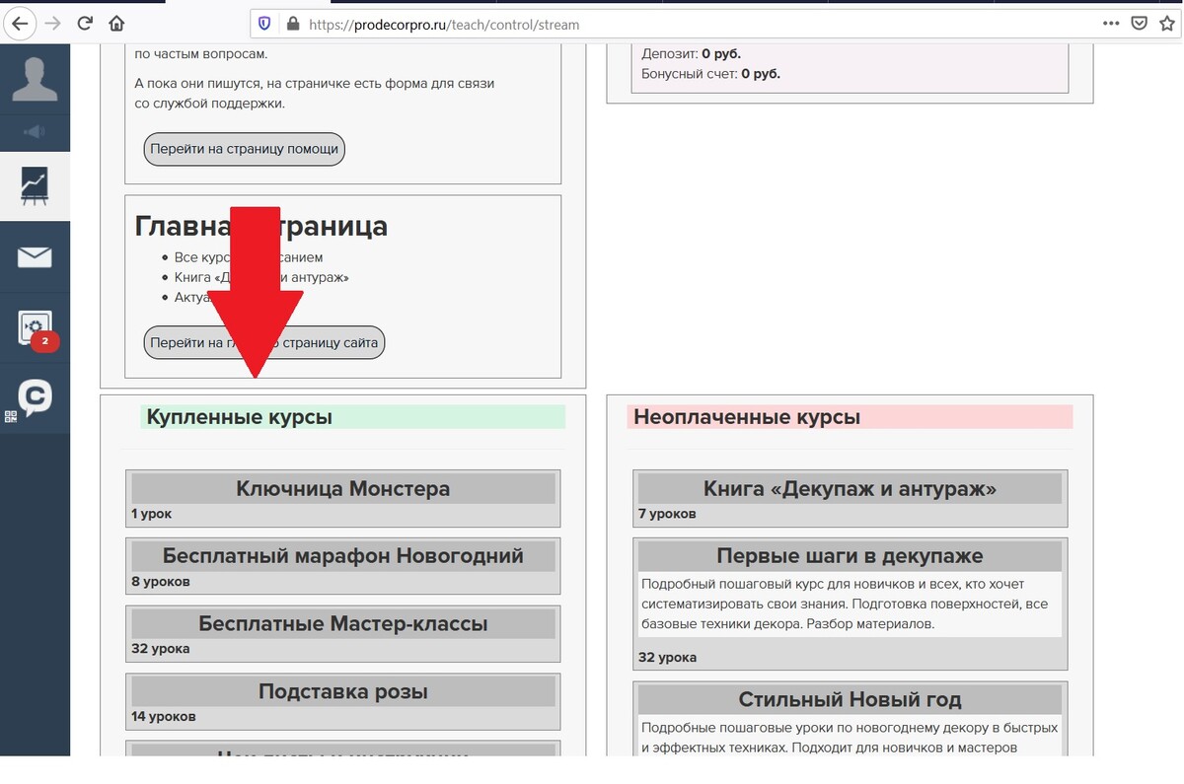
Task: Click "1 урок" under Ключница Монстера
Action: pyautogui.click(x=151, y=513)
